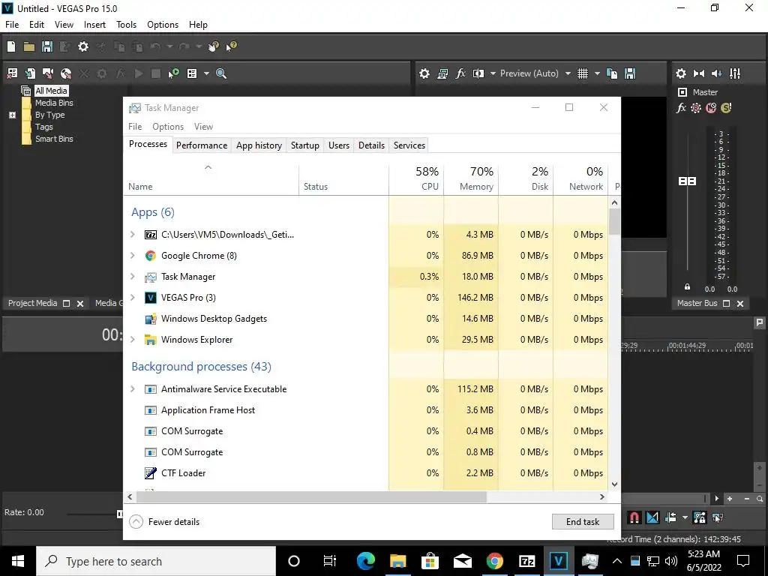Click the Downmix Output icon
Screen dimensions: 768x576
click(x=699, y=73)
